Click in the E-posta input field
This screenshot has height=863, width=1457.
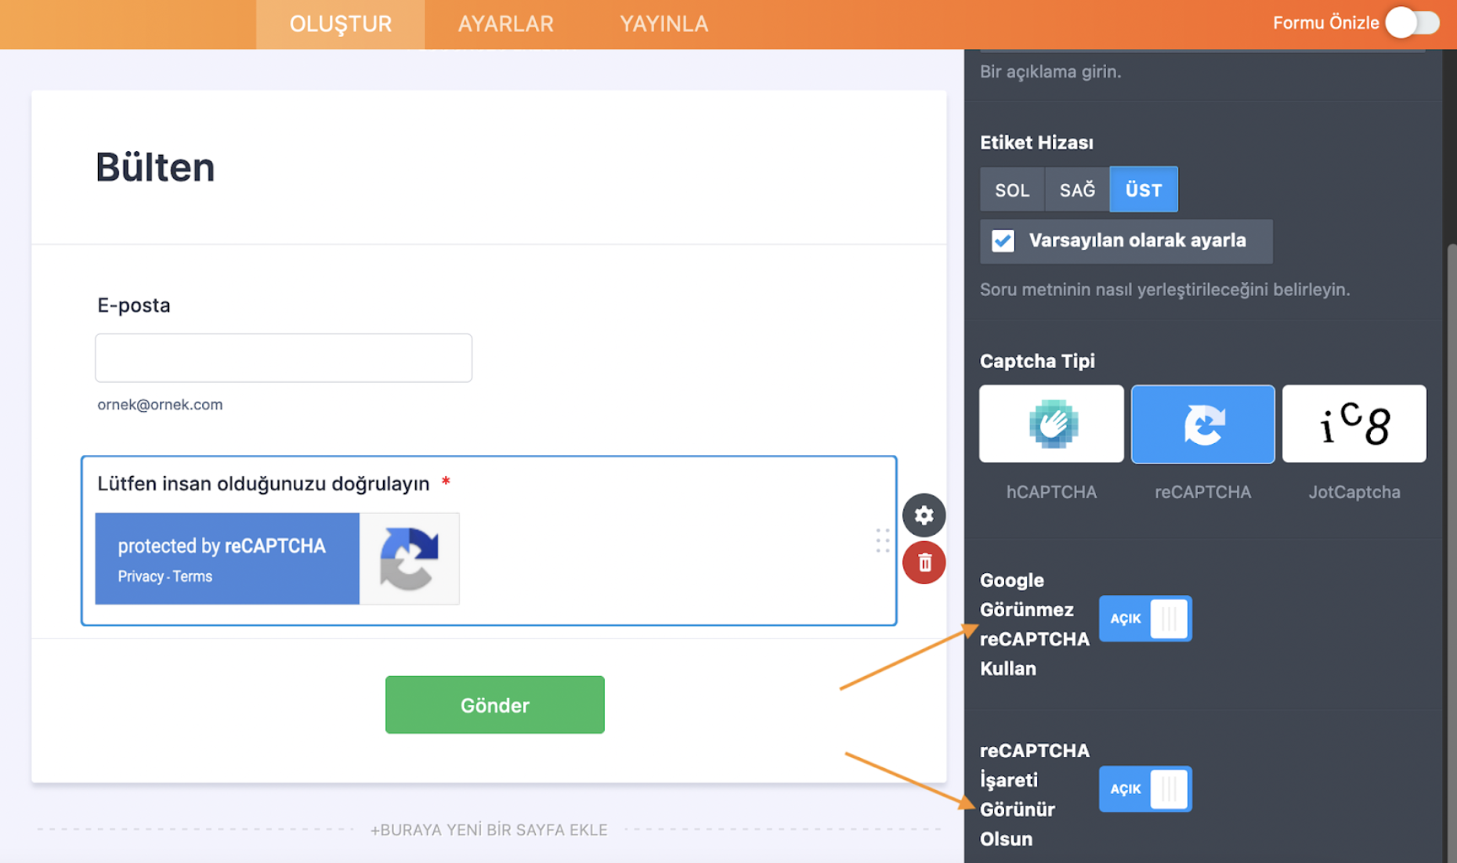click(x=284, y=358)
